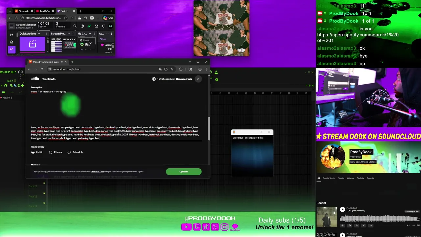Screen dimensions: 421x237
Task: Click the YouTube icon in social bar
Action: tap(186, 227)
